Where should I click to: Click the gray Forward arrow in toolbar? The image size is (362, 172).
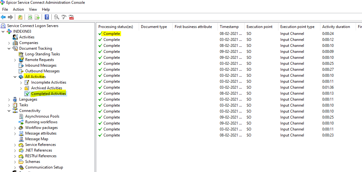pyautogui.click(x=10, y=17)
